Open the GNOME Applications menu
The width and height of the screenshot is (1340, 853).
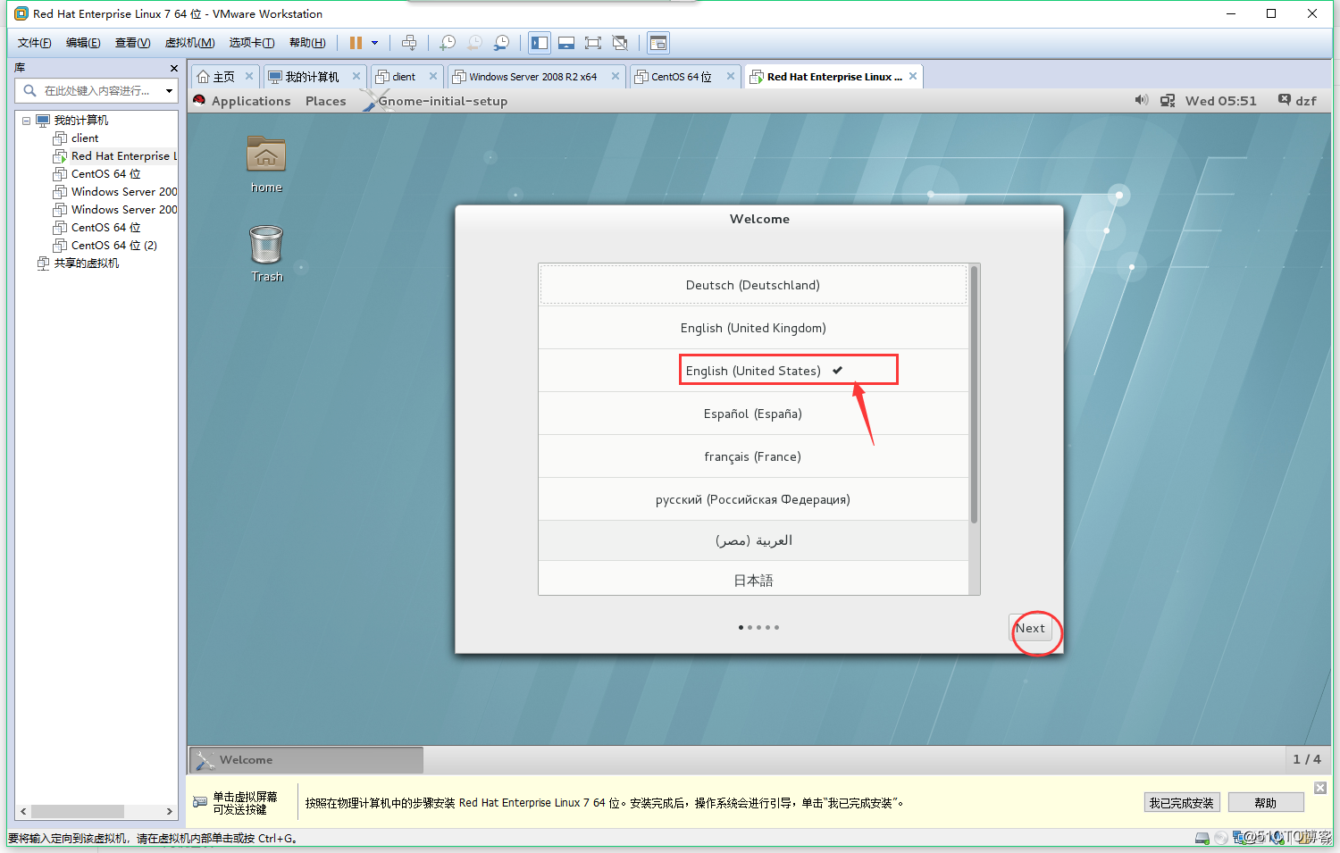[251, 101]
